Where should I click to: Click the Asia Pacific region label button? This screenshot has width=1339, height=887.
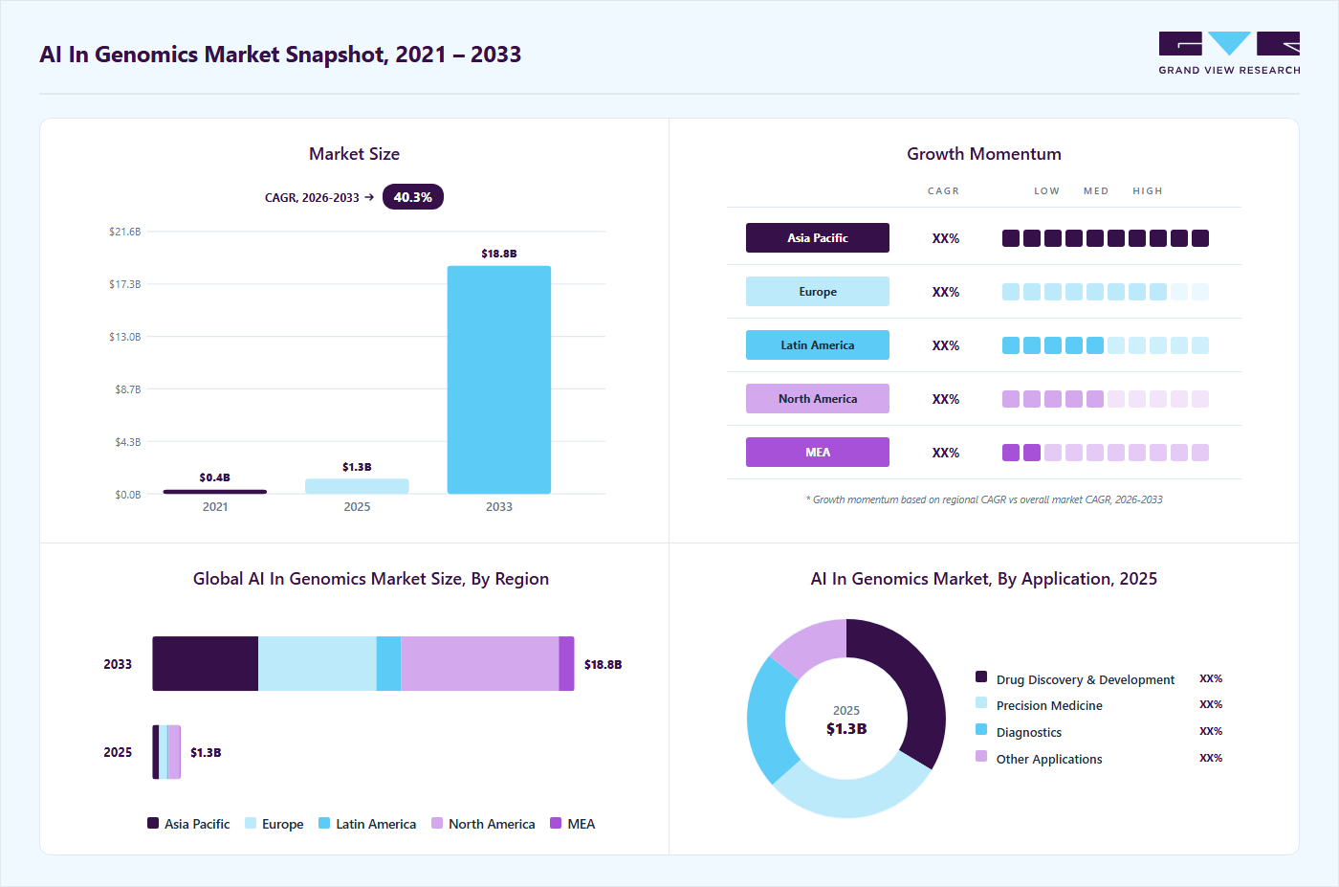tap(818, 238)
